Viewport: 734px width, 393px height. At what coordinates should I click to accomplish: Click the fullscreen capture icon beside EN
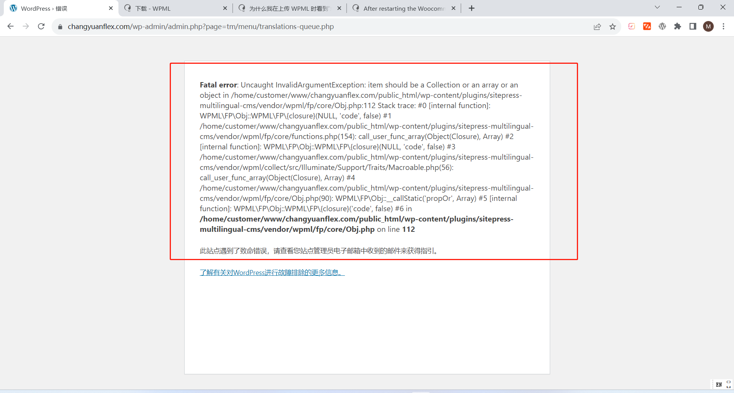(x=729, y=385)
